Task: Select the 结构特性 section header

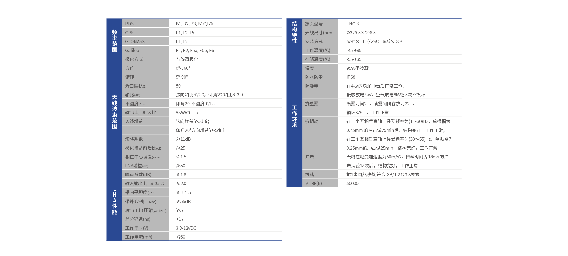Action: point(294,32)
